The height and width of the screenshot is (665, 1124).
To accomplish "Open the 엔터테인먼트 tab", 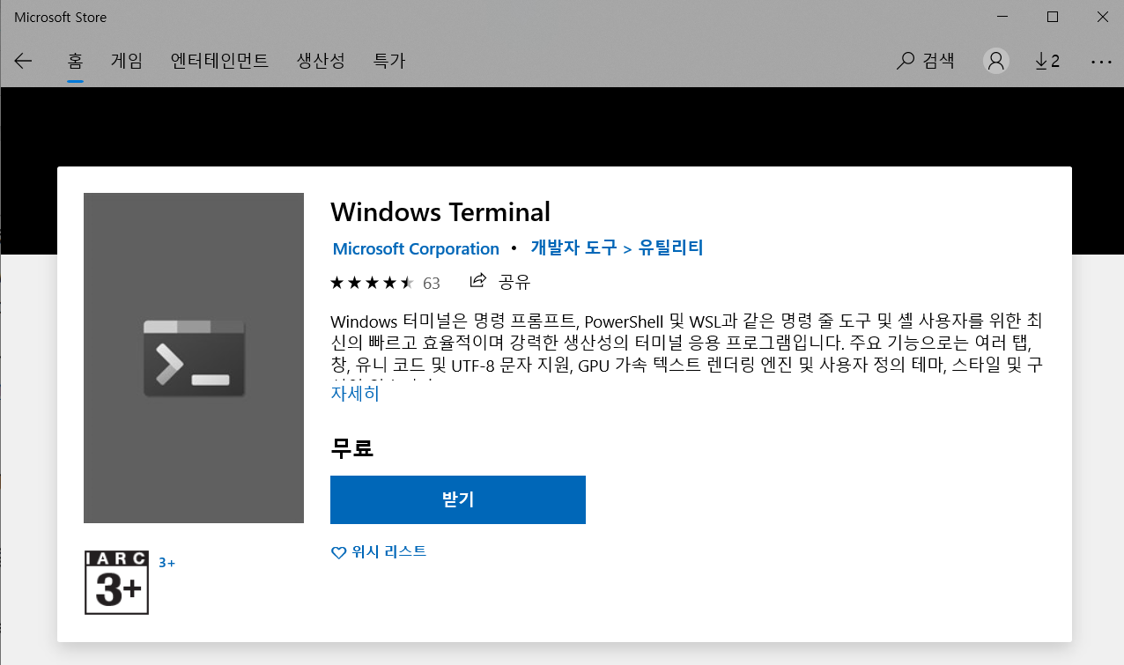I will (219, 61).
